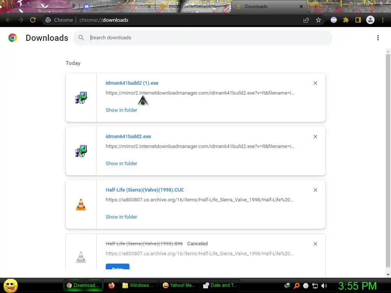Open idman641build2 (1).exe file link
Image resolution: width=391 pixels, height=293 pixels.
[x=132, y=83]
